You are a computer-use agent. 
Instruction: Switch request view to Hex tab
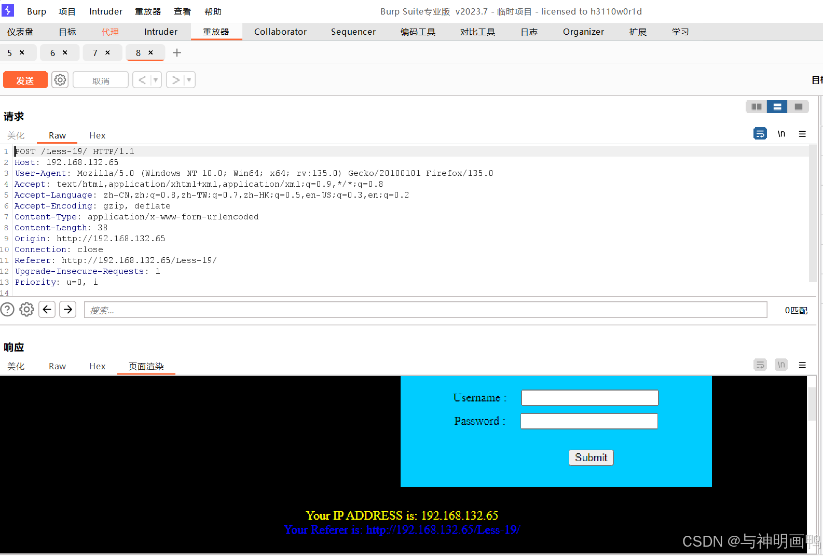pyautogui.click(x=97, y=135)
